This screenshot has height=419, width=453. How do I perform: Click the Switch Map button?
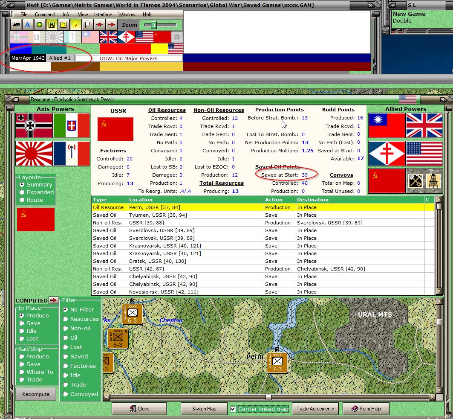pos(204,409)
